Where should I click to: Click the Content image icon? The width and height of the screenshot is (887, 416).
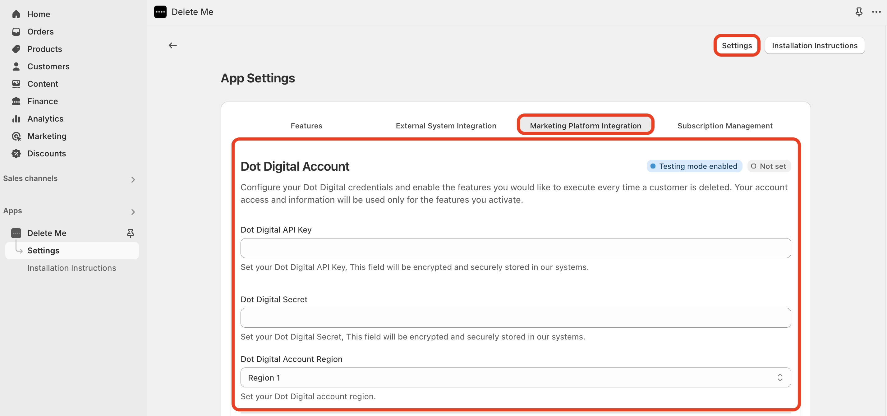coord(16,84)
